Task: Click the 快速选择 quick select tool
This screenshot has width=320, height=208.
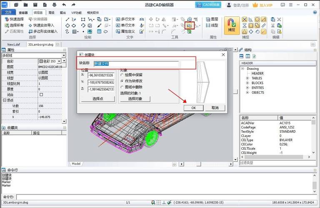Action: point(14,19)
